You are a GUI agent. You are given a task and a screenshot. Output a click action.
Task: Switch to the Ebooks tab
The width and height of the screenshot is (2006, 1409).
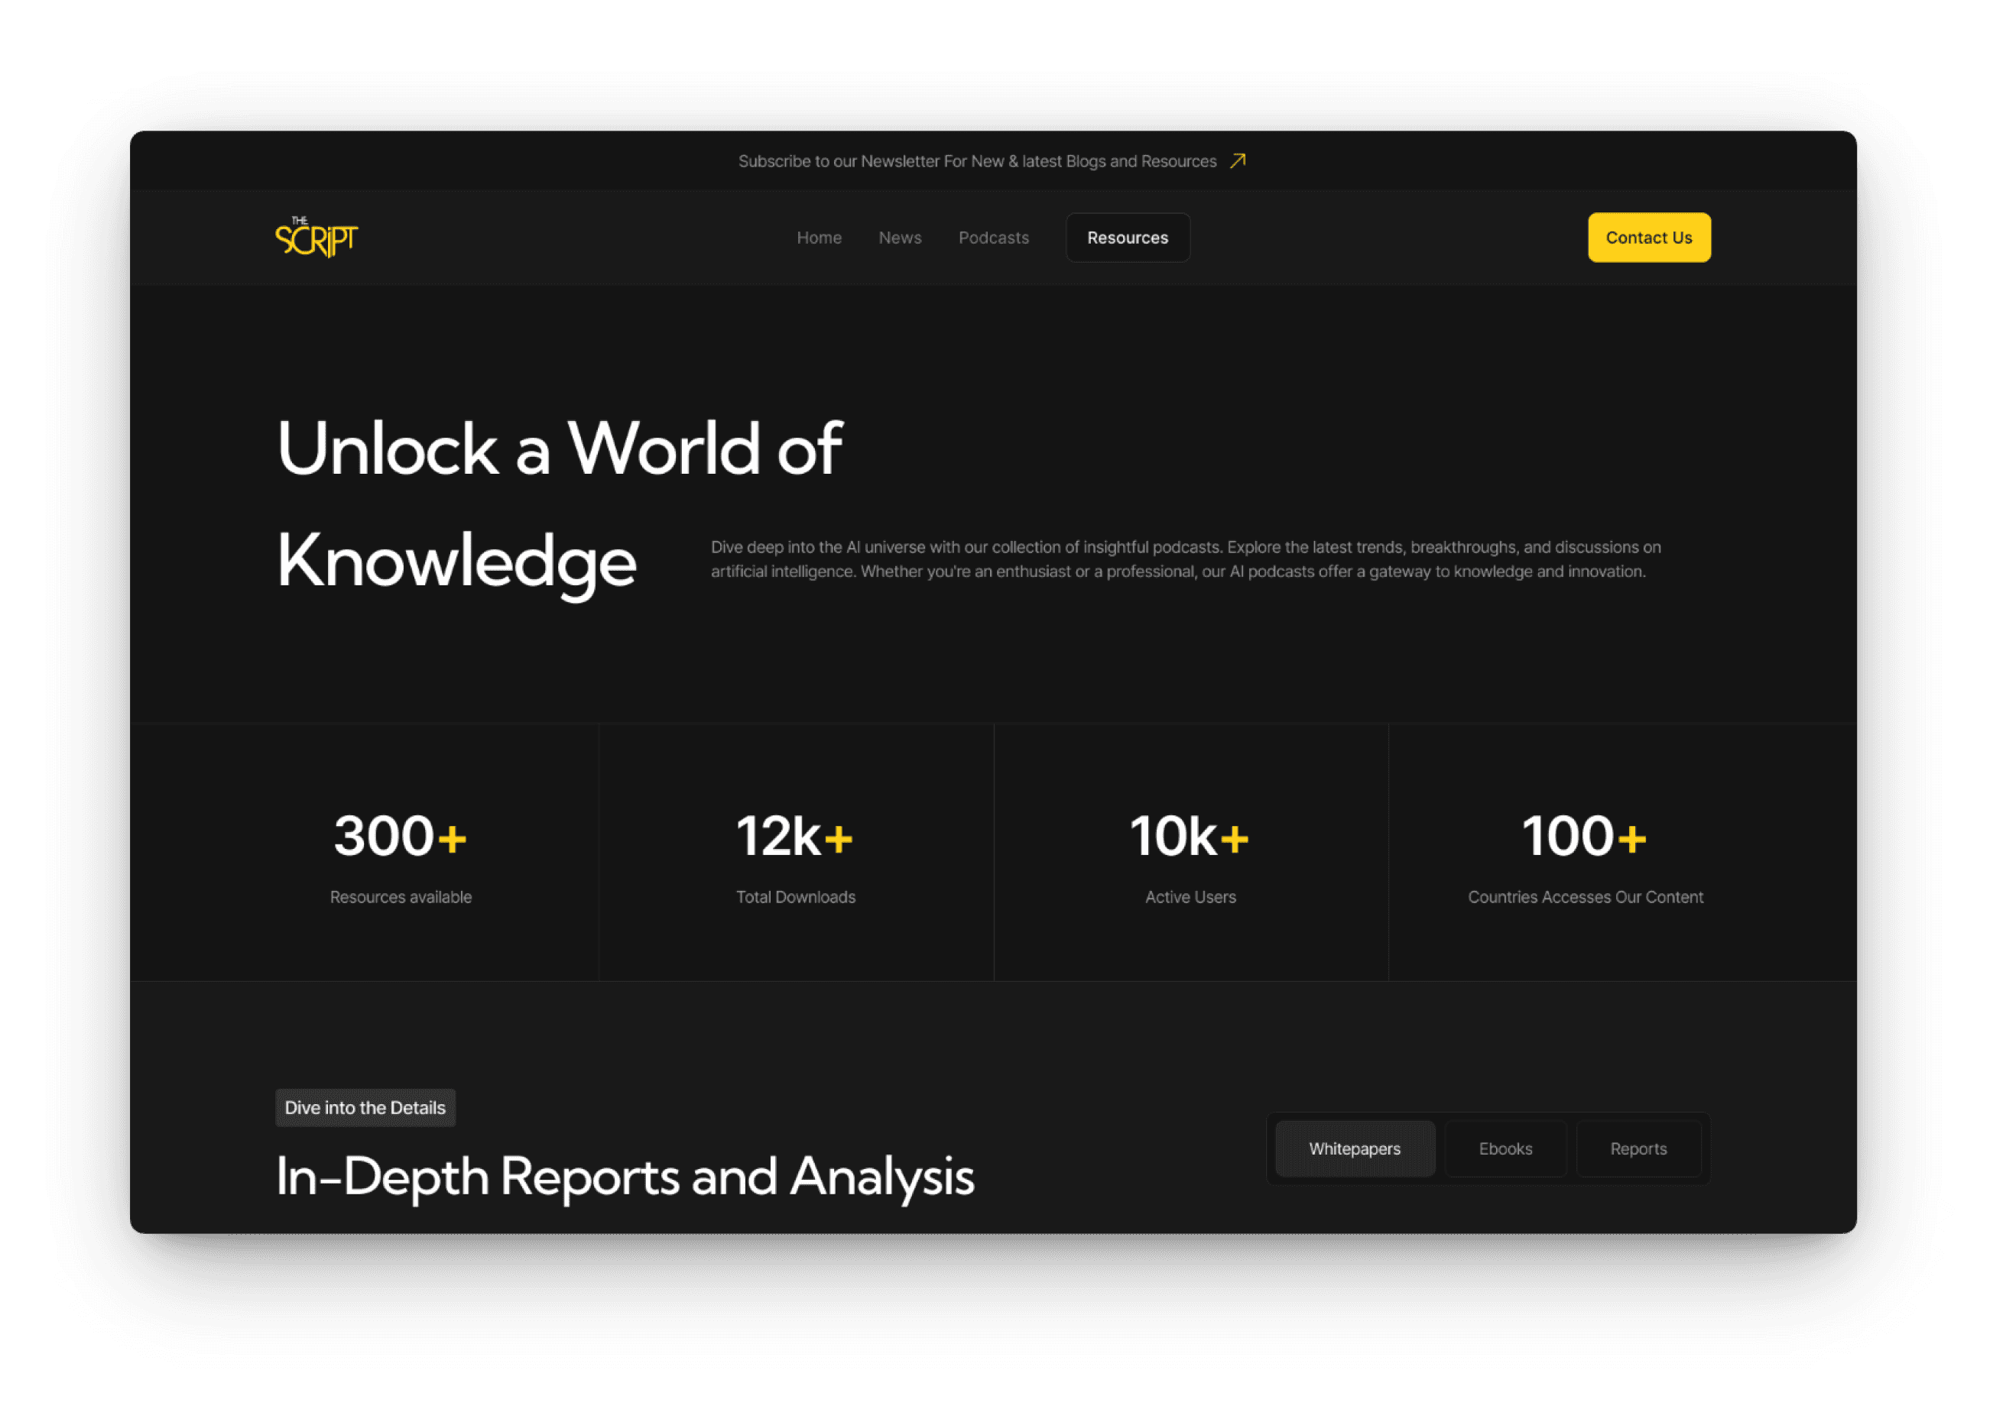[x=1505, y=1149]
